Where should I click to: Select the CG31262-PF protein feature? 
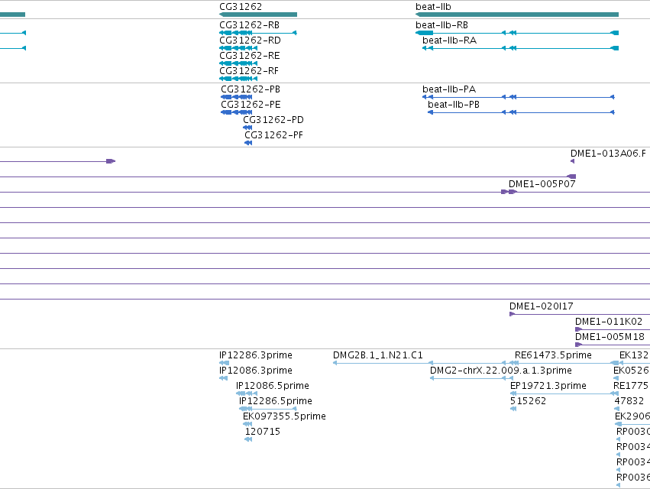[248, 143]
